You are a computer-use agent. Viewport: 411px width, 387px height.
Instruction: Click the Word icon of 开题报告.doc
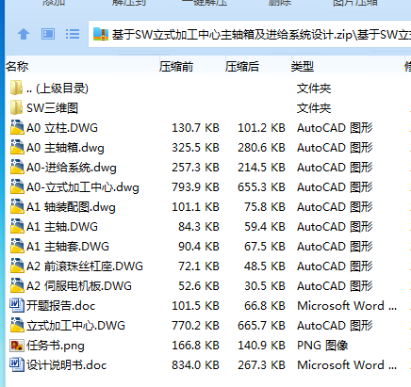pyautogui.click(x=17, y=305)
